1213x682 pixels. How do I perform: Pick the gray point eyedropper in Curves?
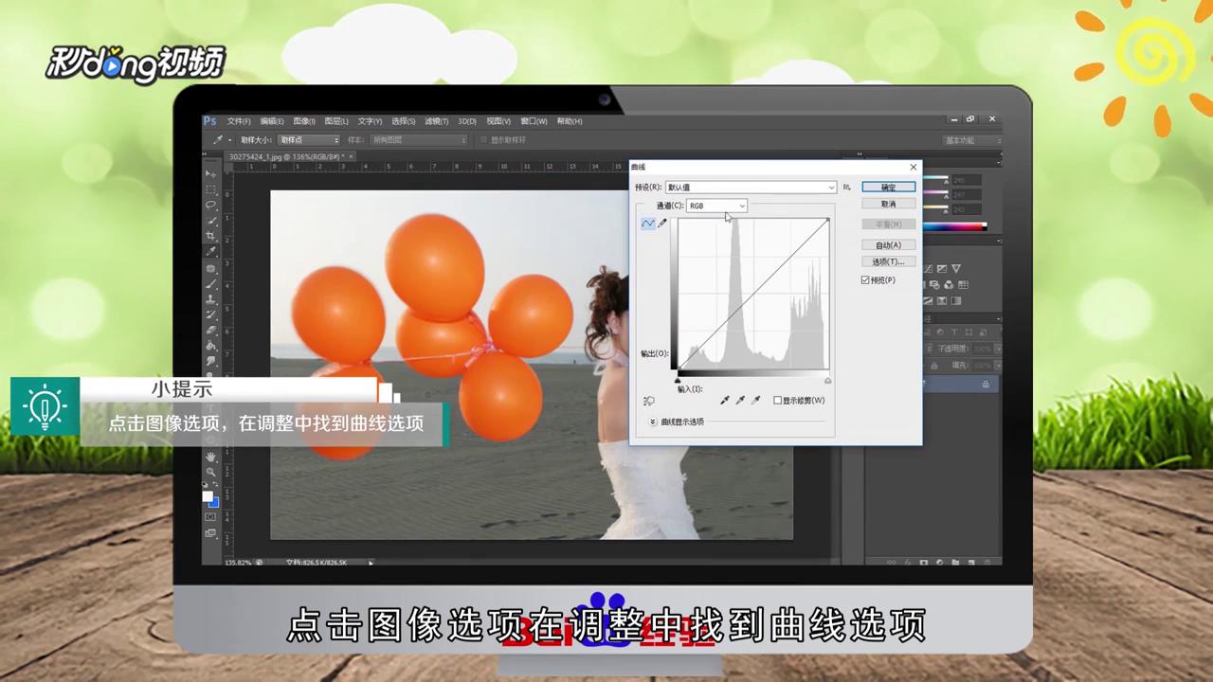click(740, 400)
